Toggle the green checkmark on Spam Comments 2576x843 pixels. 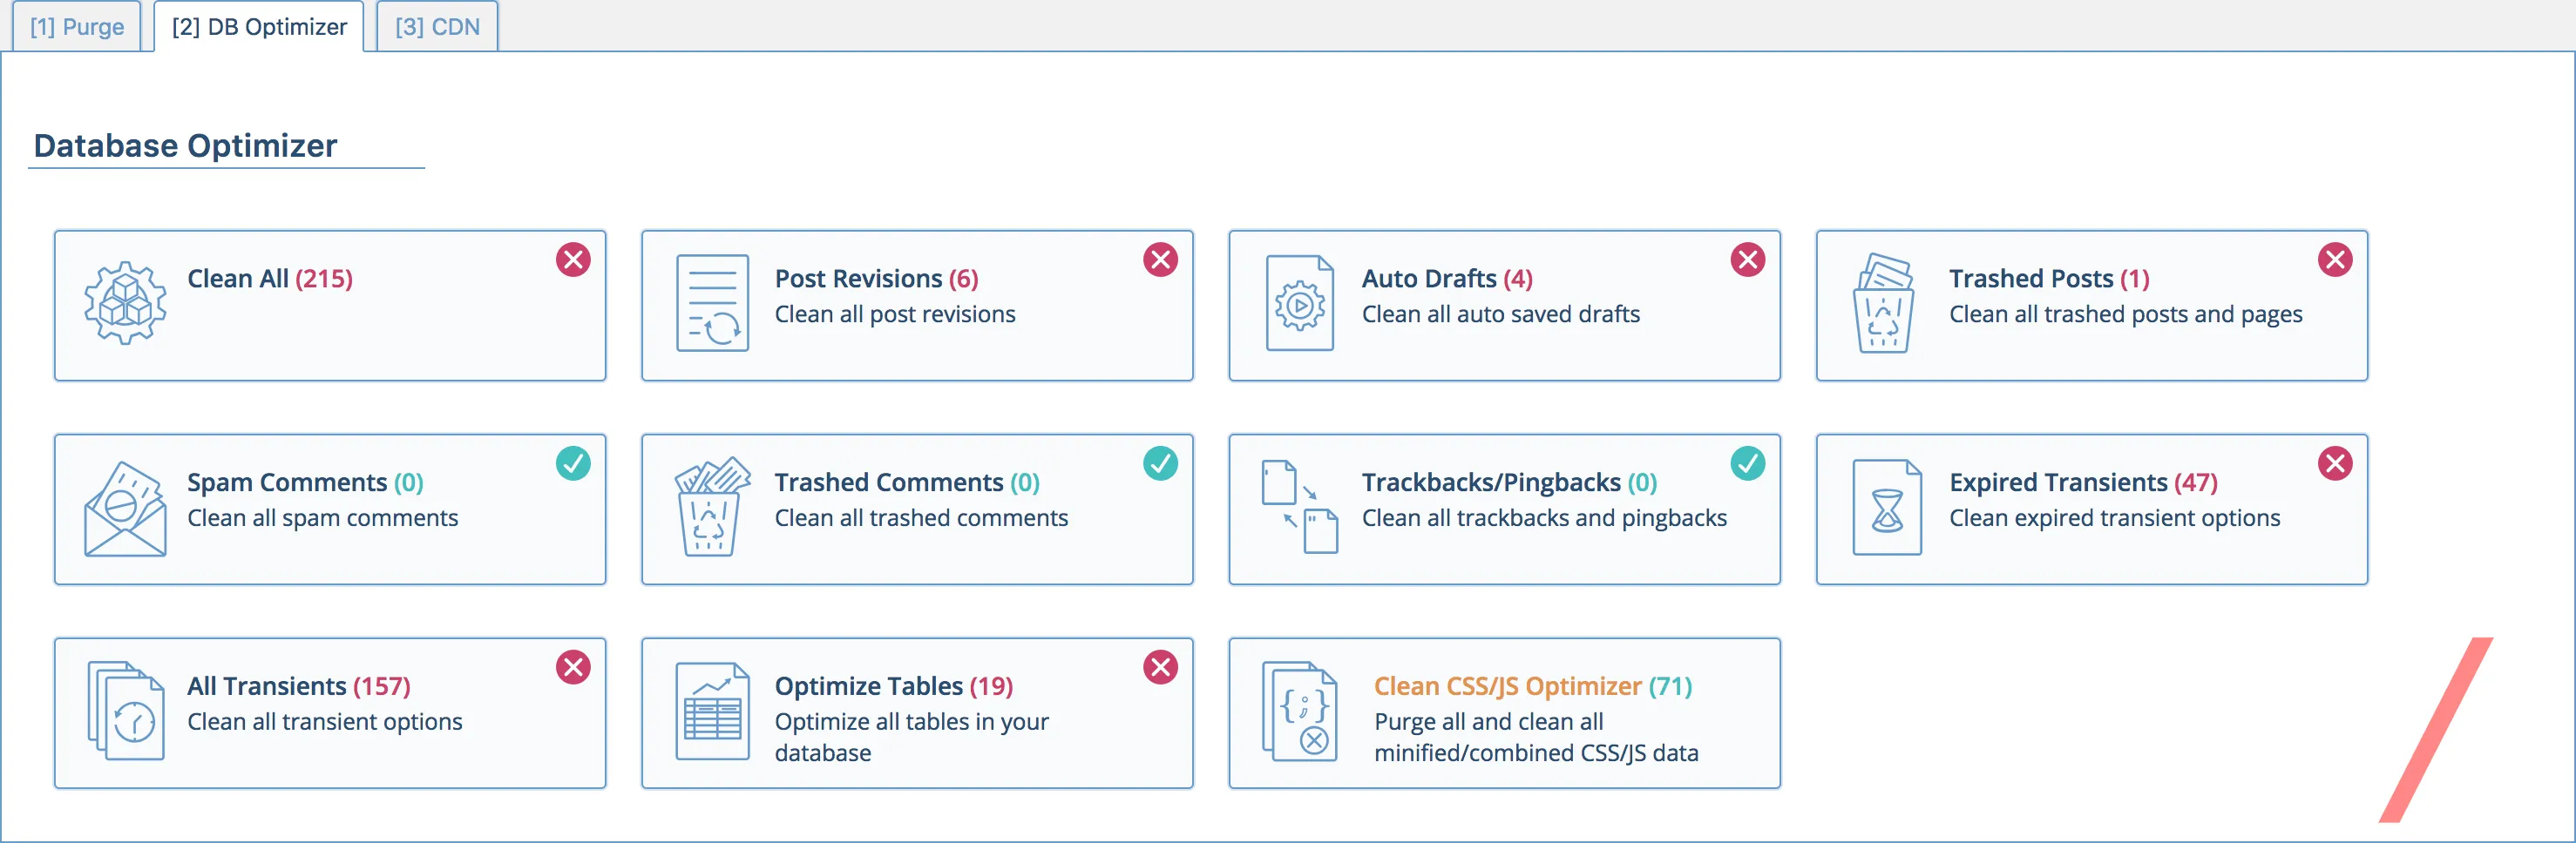(x=573, y=463)
